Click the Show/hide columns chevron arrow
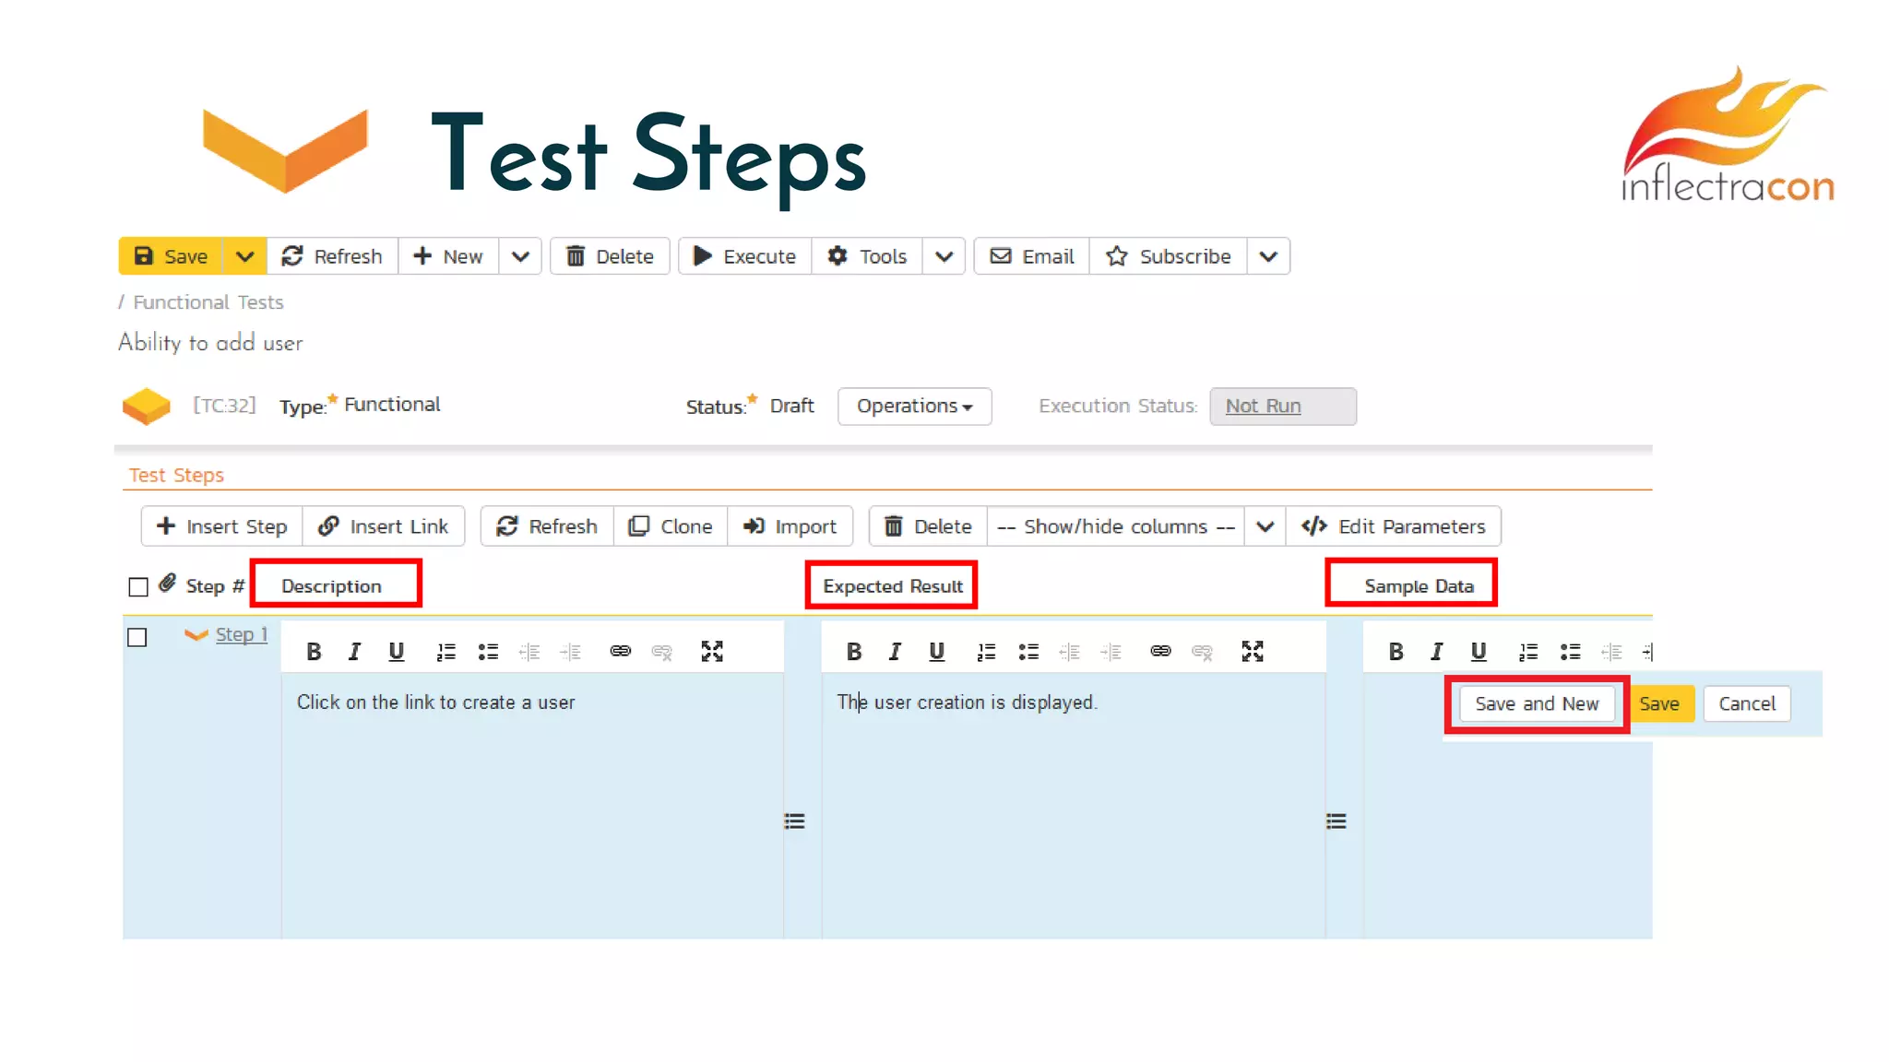Viewport: 1889px width, 1062px height. tap(1265, 526)
